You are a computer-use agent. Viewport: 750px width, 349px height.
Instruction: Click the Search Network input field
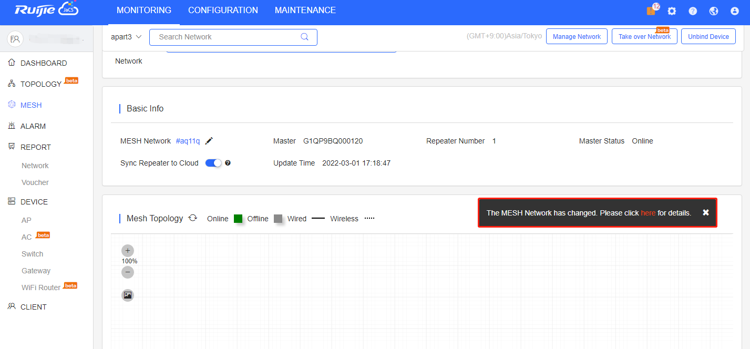point(226,37)
